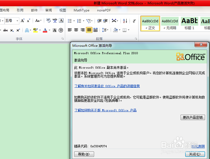This screenshot has width=210, height=159.
Task: Select the 无间隔 style
Action: 170,24
